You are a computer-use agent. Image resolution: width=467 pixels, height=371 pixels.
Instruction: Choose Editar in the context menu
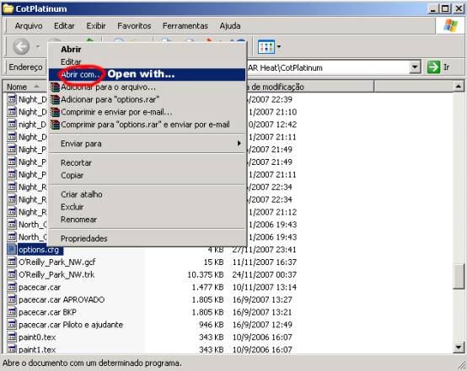[x=148, y=62]
